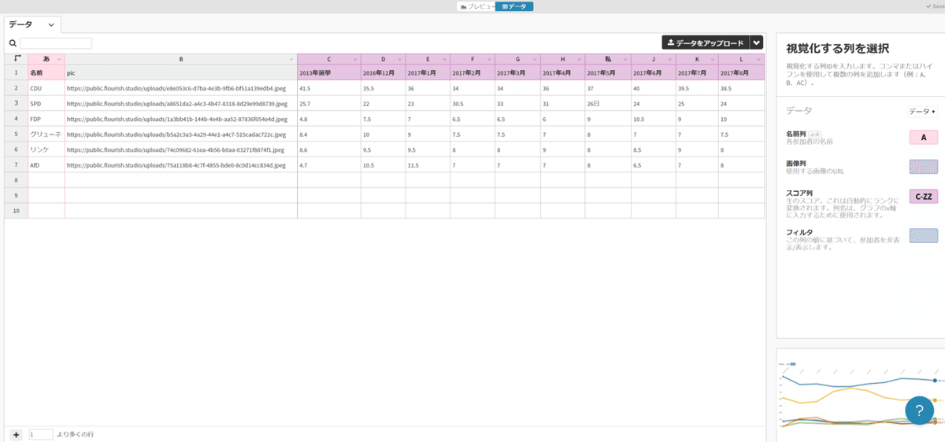The width and height of the screenshot is (945, 442).
Task: Select the グリューネ name cell
Action: coord(46,134)
